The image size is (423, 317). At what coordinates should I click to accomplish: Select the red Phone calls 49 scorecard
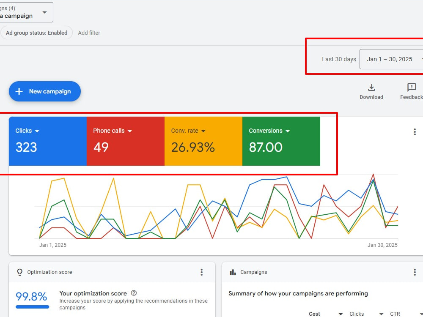[x=126, y=141]
